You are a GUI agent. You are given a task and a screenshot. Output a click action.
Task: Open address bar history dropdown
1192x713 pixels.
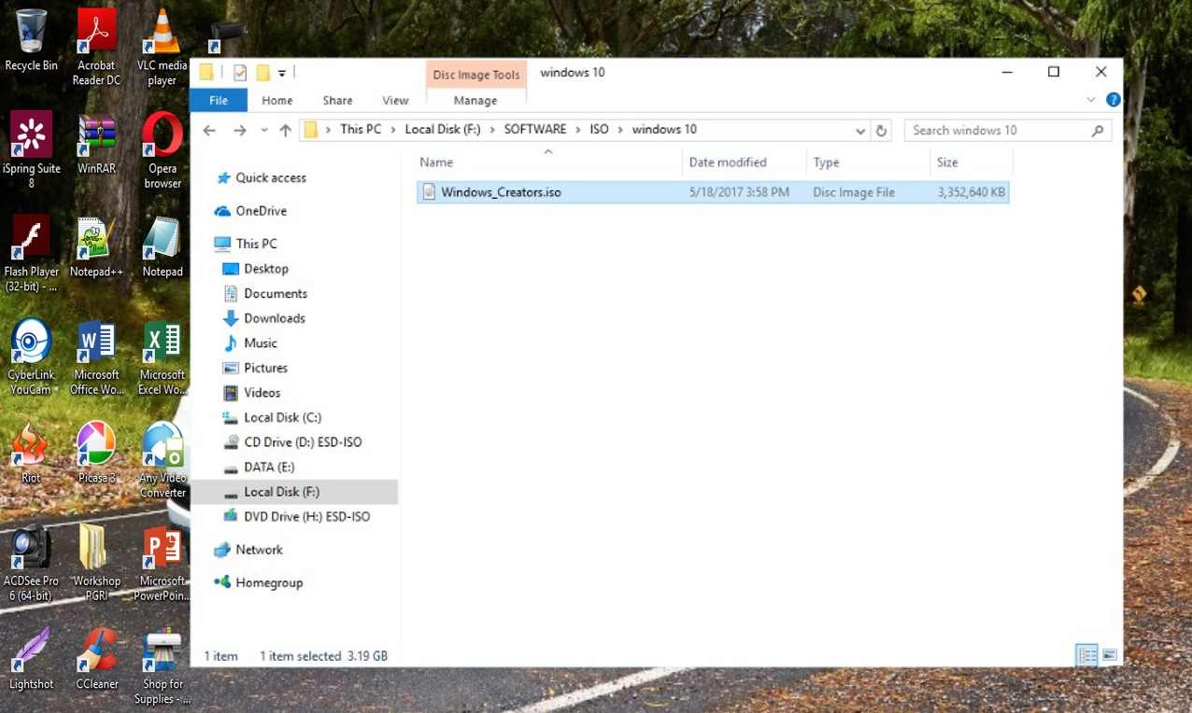point(860,131)
